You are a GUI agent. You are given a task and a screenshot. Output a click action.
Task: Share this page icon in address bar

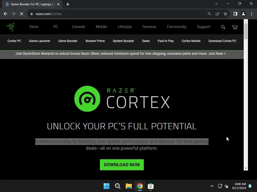tap(217, 14)
